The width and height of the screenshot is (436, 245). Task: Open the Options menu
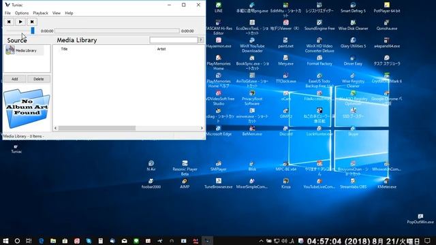[22, 13]
